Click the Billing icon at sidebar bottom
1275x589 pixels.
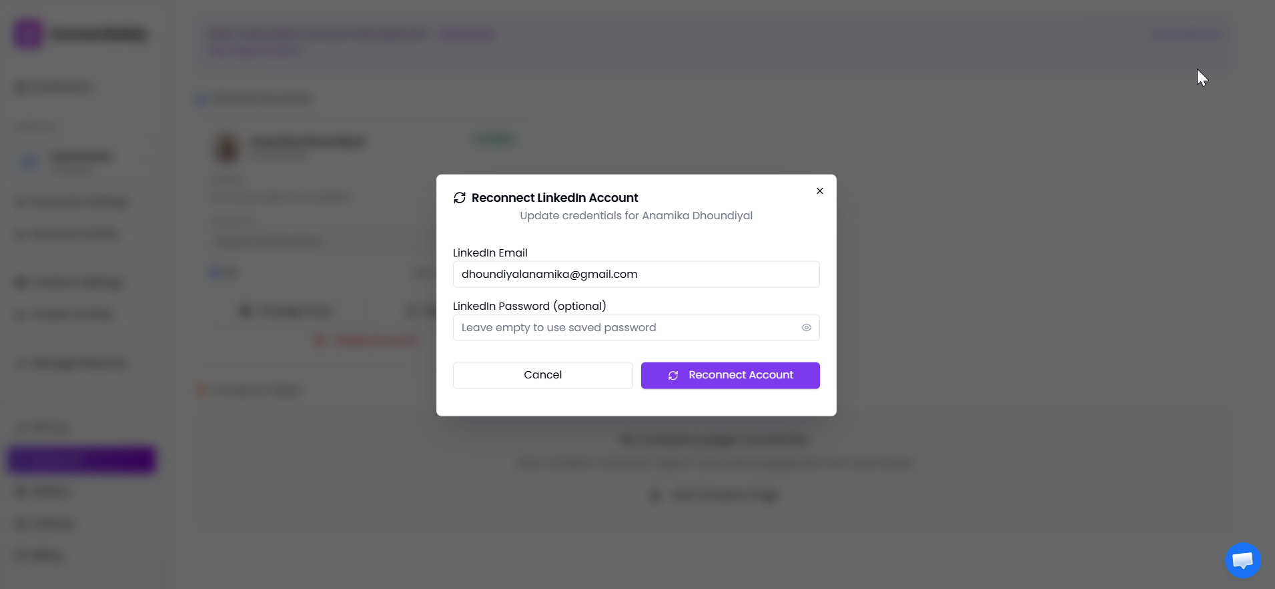click(x=20, y=554)
